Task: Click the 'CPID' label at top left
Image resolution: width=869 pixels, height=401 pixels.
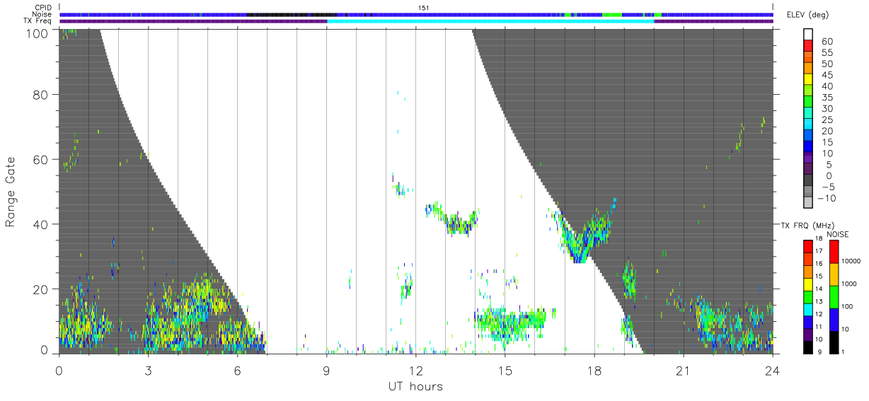Action: pyautogui.click(x=43, y=8)
